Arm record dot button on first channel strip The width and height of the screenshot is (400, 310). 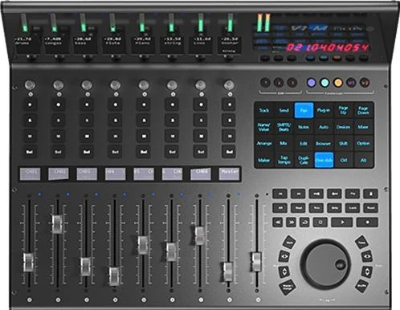[x=30, y=104]
